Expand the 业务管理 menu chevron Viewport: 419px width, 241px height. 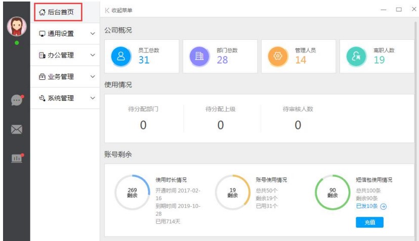pyautogui.click(x=92, y=77)
